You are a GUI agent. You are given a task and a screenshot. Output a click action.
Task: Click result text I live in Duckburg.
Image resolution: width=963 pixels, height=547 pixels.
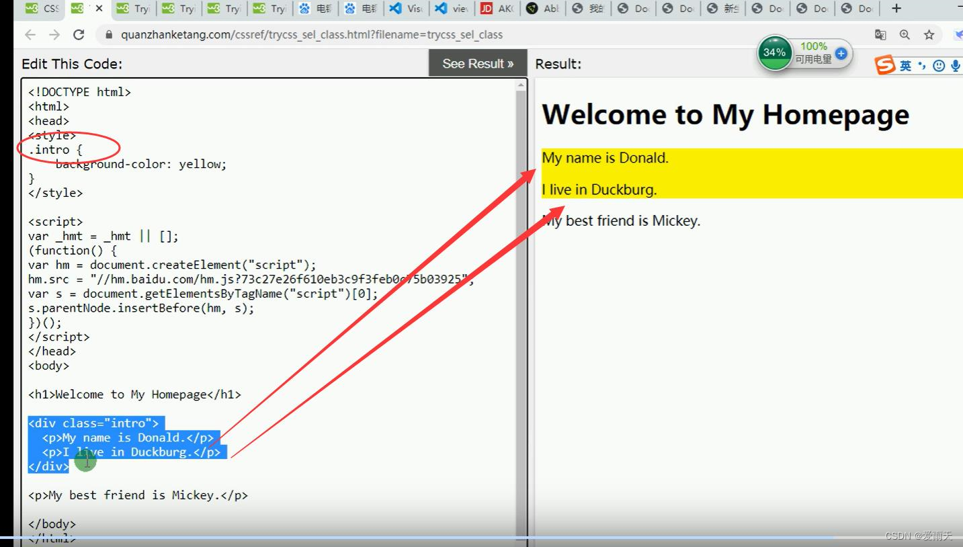point(599,190)
